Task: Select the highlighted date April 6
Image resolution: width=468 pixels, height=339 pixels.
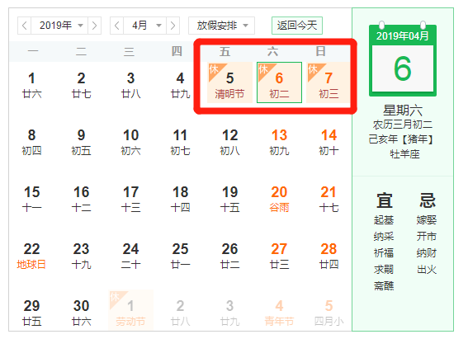Action: 279,82
